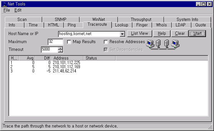Enable the Map Results checkbox
The width and height of the screenshot is (214, 131).
point(69,42)
